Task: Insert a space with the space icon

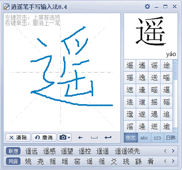Action: [x=94, y=138]
